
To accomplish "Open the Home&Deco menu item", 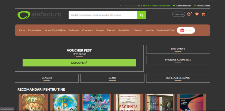I will coord(124,30).
